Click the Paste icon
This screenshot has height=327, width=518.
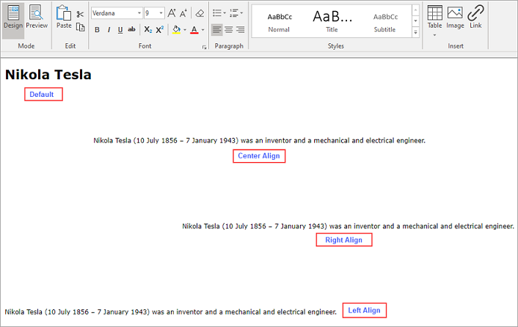(64, 16)
